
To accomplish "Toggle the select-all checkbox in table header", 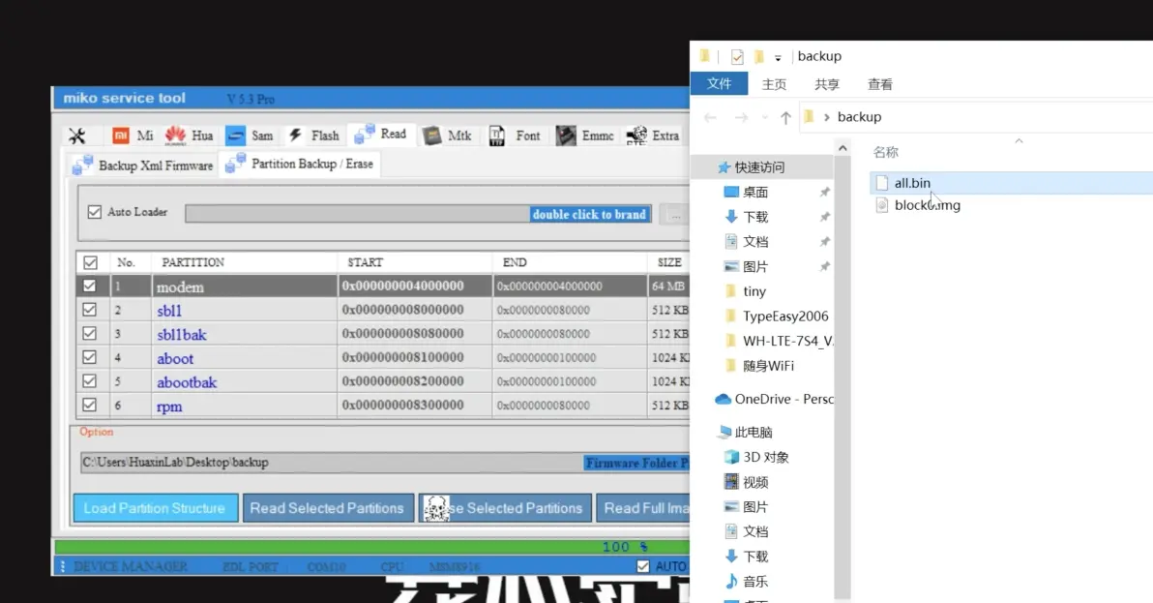I will tap(90, 262).
